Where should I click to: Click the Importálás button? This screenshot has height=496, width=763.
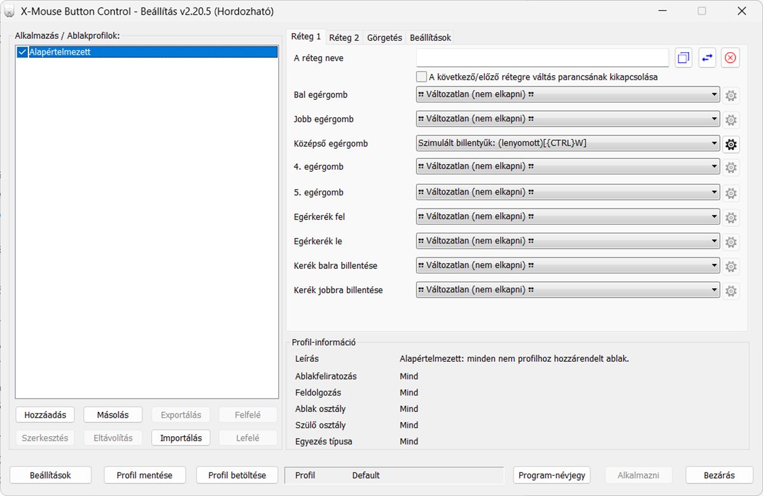181,437
